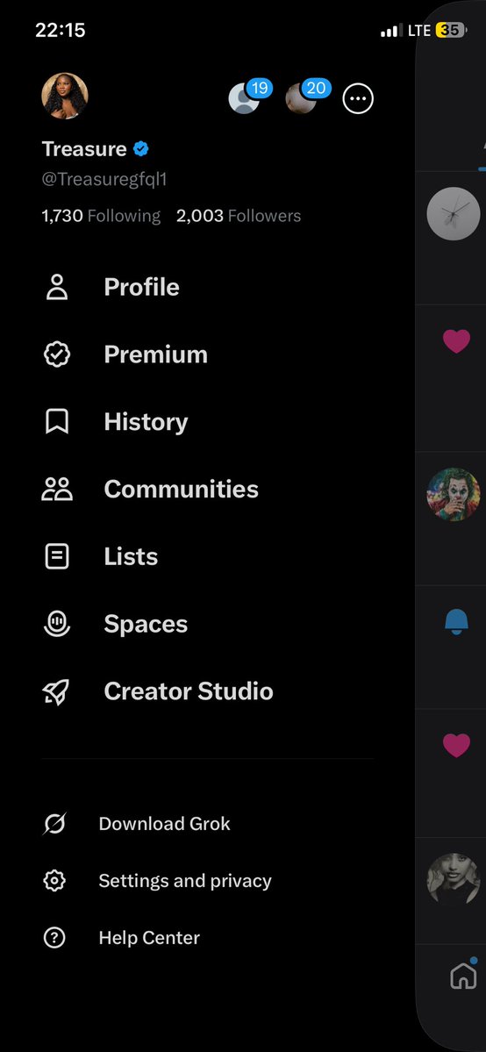The height and width of the screenshot is (1052, 486).
Task: Tap the blue bell notification icon
Action: 456,623
